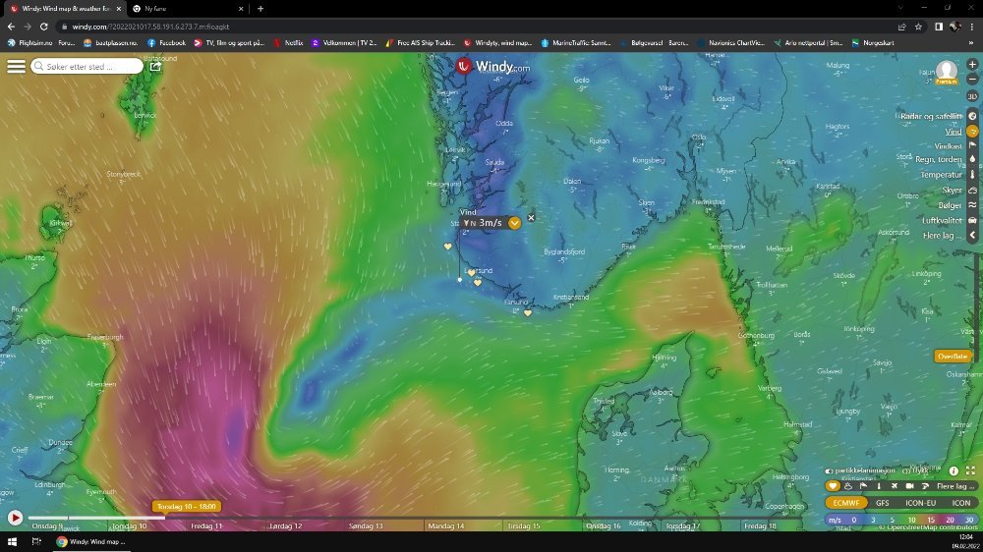Viewport: 983px width, 552px height.
Task: Switch to 3D globe view
Action: point(972,96)
